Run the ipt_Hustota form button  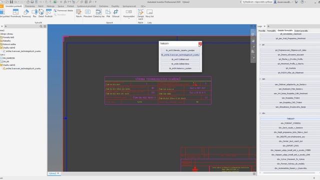pos(290,68)
